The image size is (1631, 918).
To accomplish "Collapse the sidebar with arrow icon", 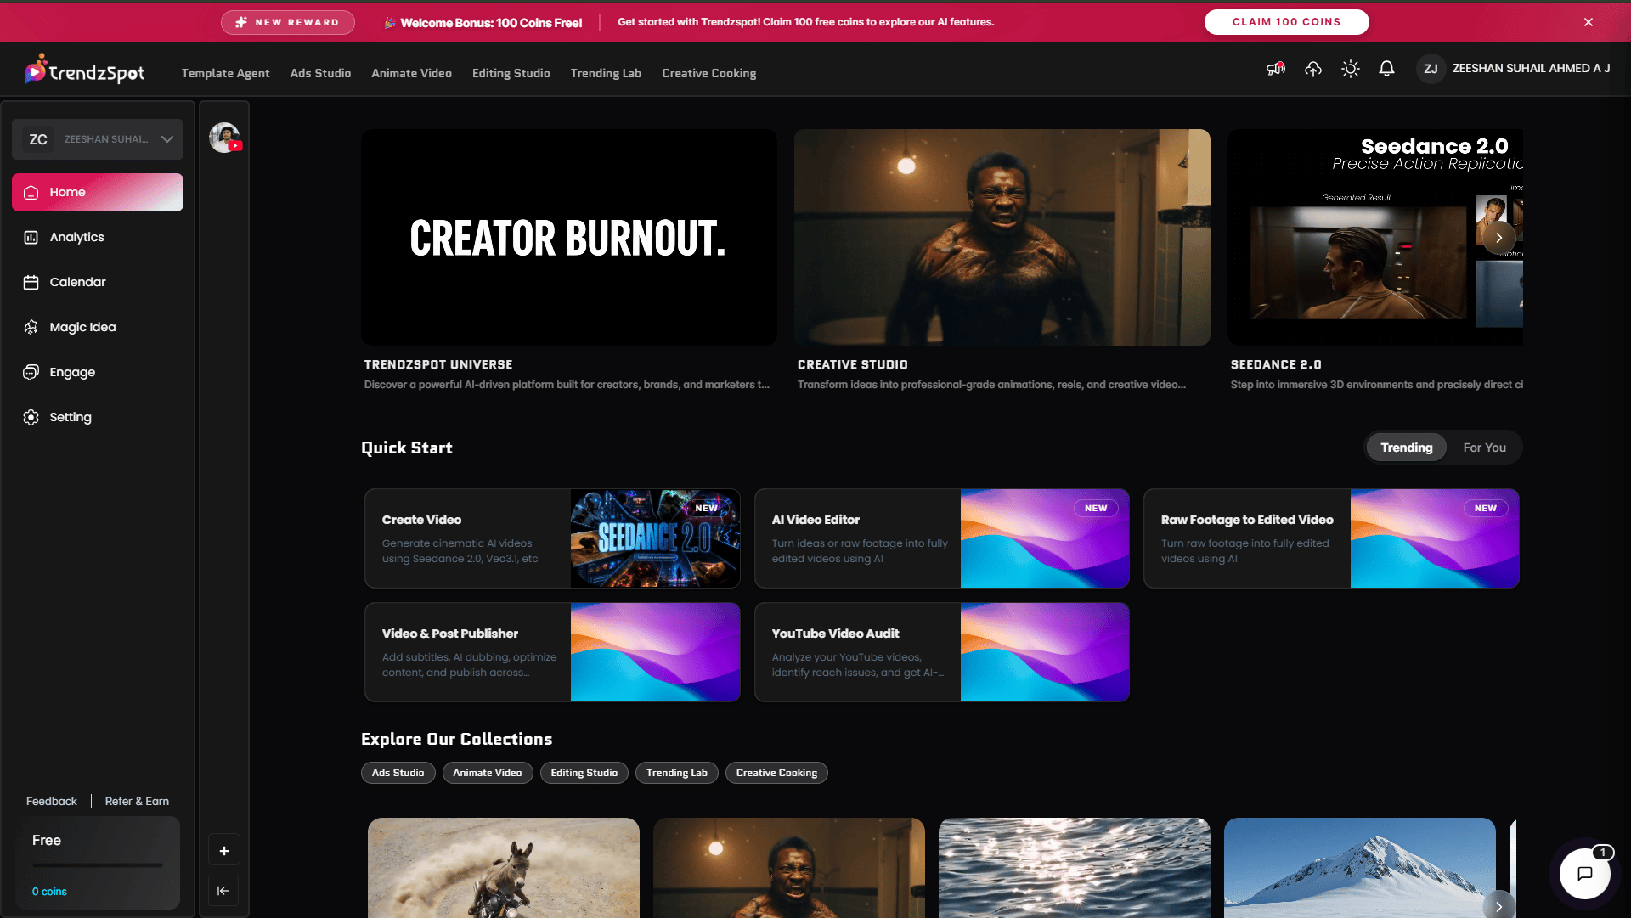I will [224, 891].
